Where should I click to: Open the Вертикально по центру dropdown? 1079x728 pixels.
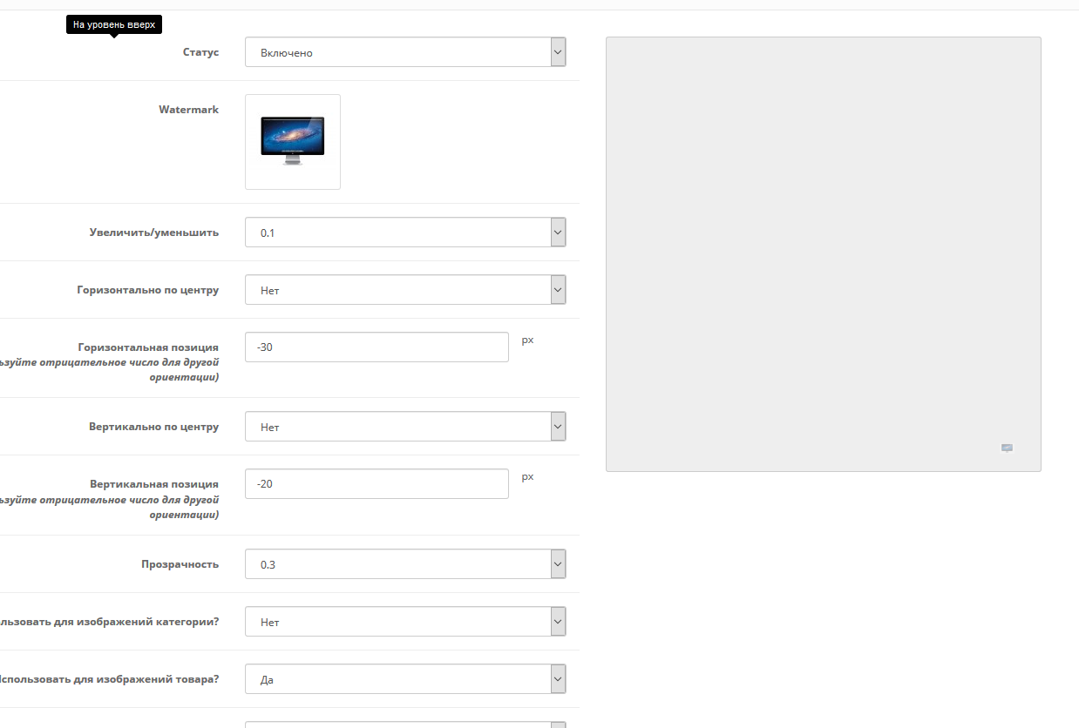pyautogui.click(x=405, y=427)
